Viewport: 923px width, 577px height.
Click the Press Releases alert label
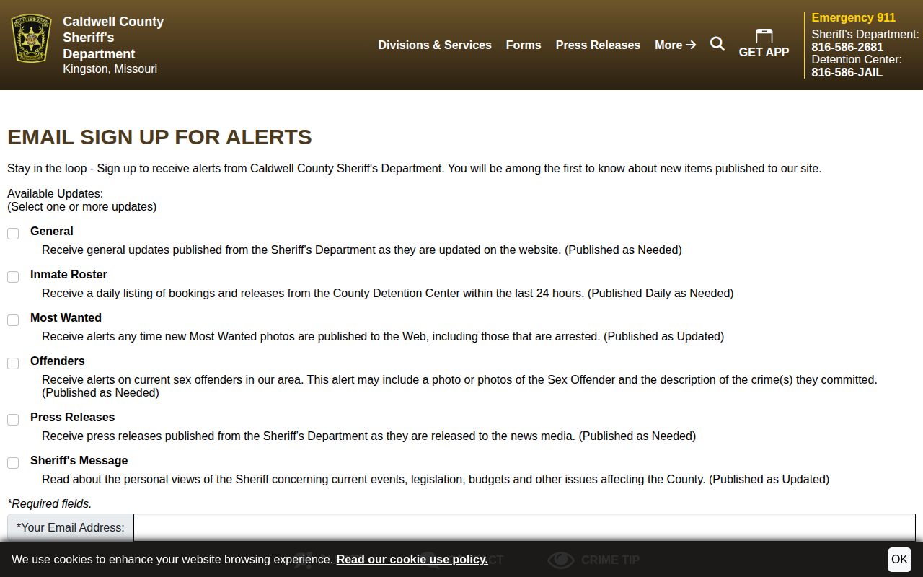tap(72, 417)
